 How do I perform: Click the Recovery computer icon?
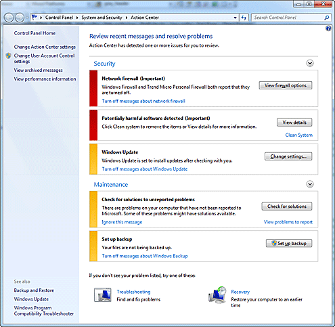tap(217, 295)
